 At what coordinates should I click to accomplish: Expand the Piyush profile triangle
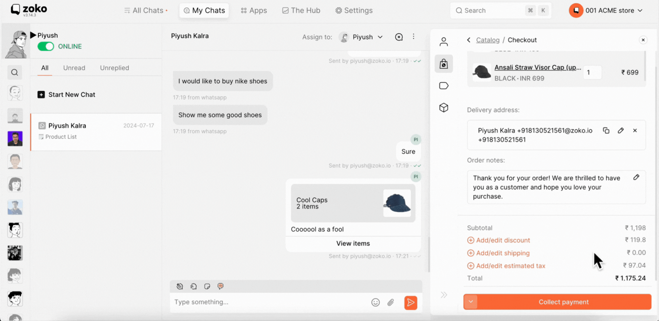coord(33,35)
